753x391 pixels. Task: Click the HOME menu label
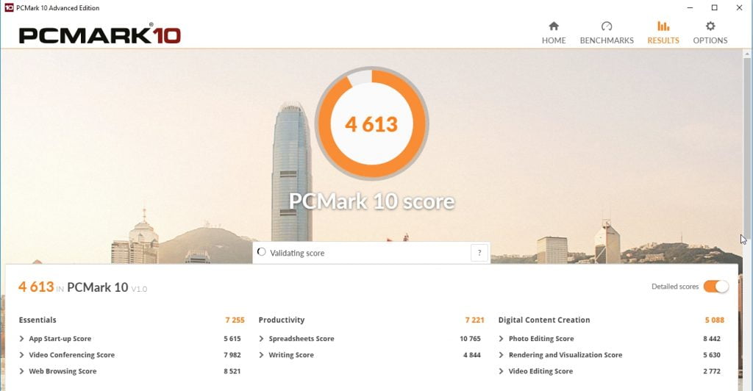(554, 40)
